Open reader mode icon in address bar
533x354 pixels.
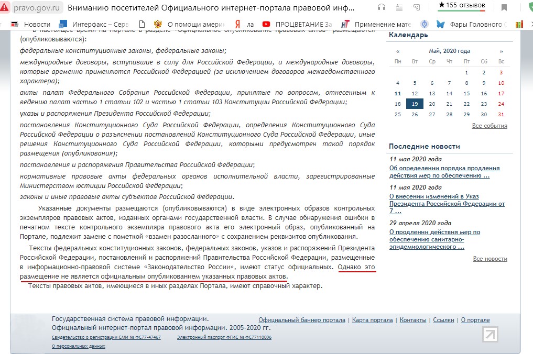[399, 7]
